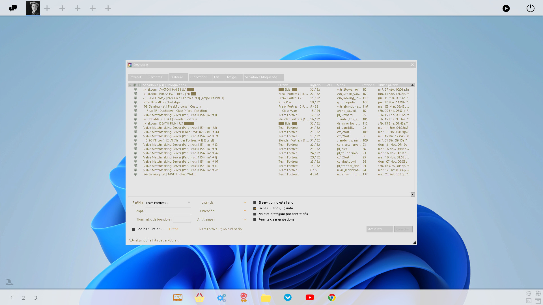Open the blue gears settings dock icon
The height and width of the screenshot is (305, 543).
pyautogui.click(x=221, y=297)
